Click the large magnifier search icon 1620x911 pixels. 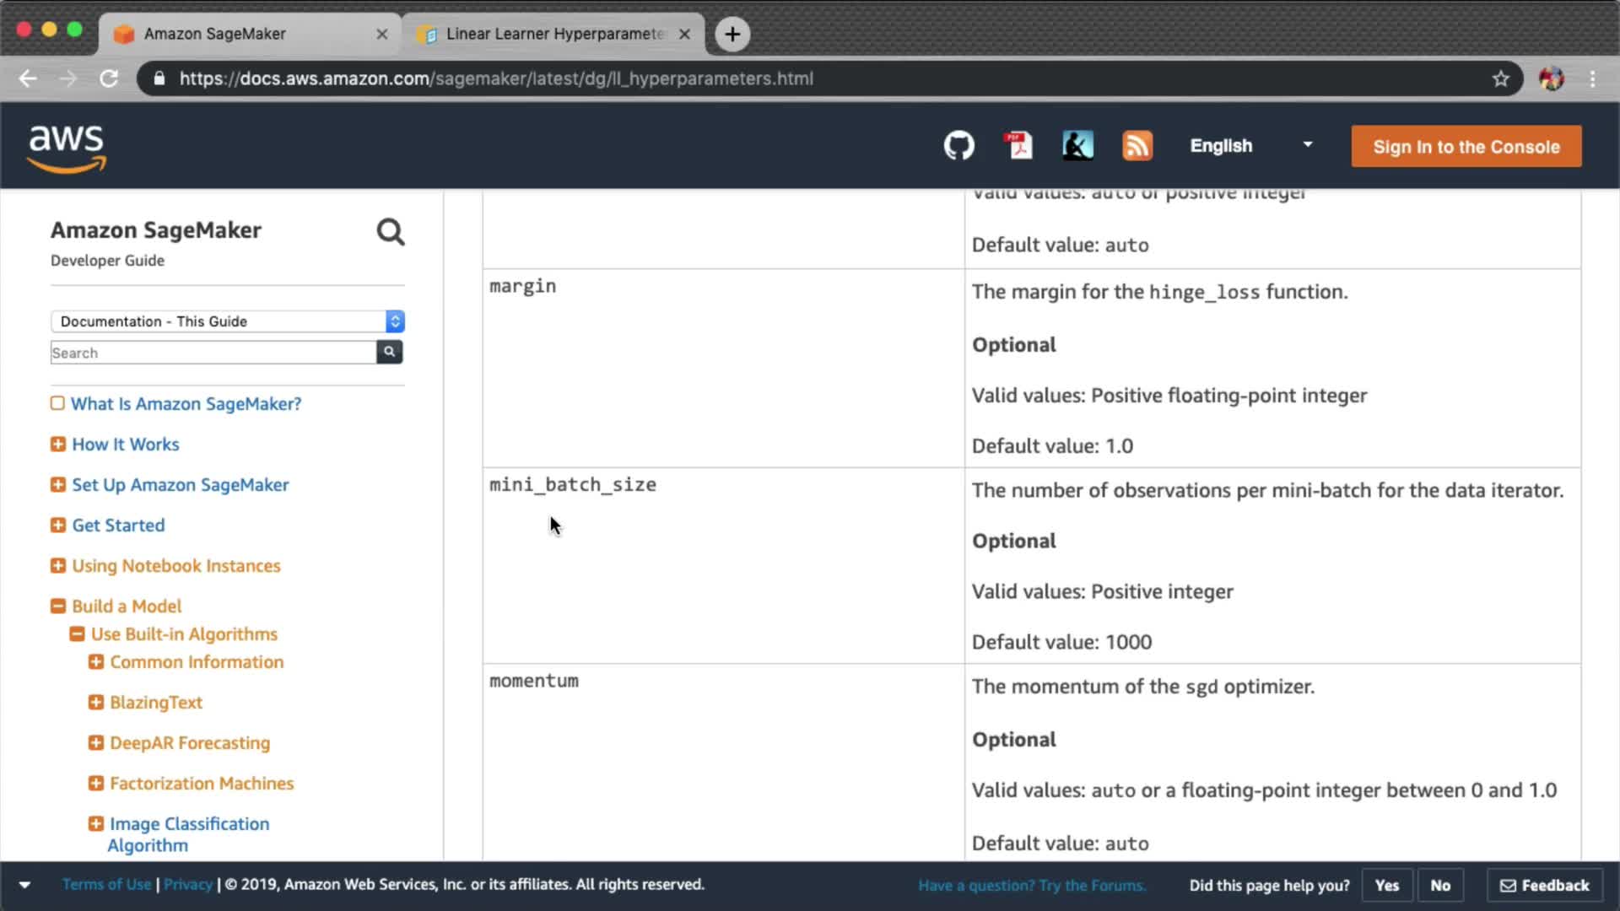tap(390, 232)
